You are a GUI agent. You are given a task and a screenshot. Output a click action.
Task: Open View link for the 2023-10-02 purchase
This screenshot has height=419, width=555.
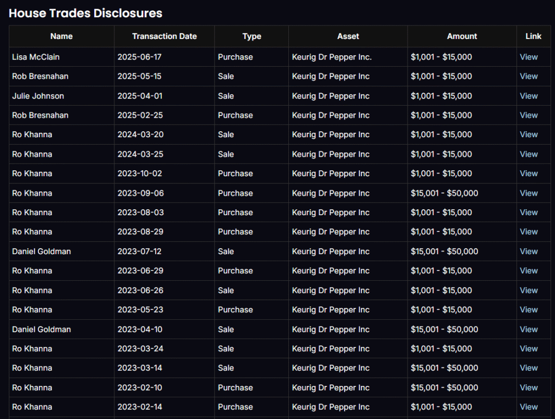click(528, 173)
